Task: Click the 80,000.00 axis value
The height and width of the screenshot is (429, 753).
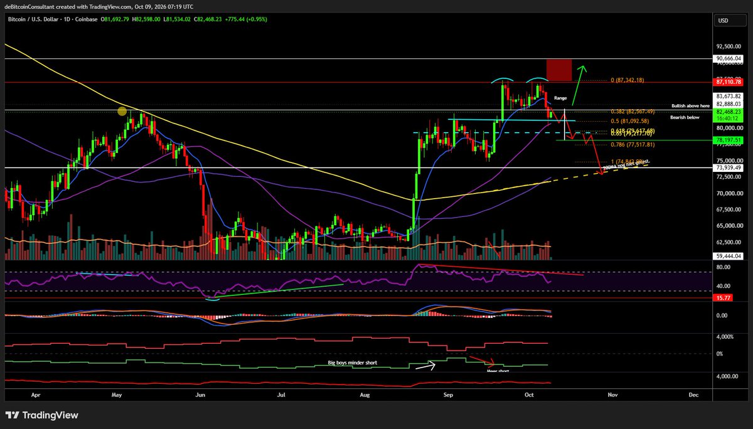Action: coord(729,128)
